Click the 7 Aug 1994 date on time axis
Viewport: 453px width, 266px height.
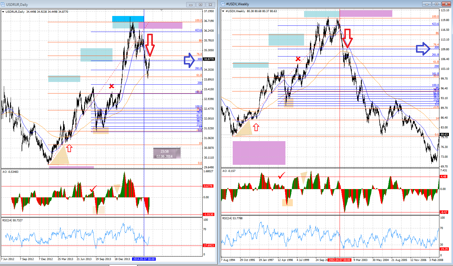click(228, 260)
